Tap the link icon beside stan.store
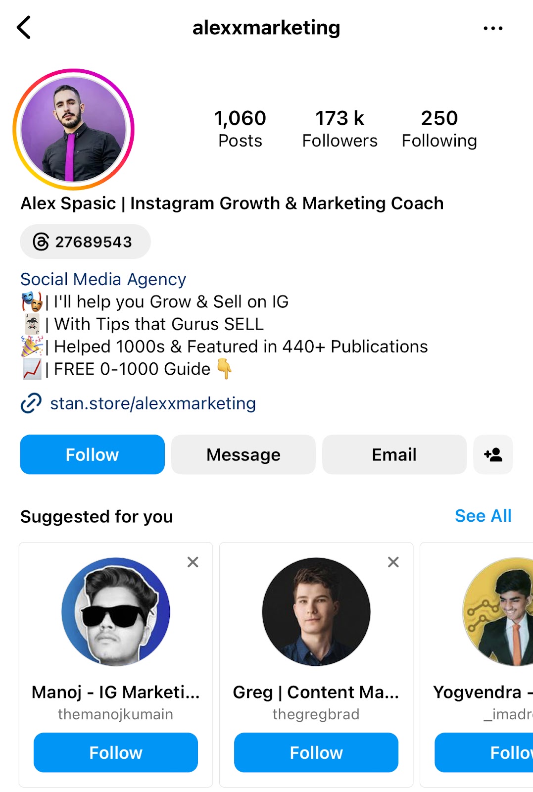The image size is (533, 792). [31, 403]
